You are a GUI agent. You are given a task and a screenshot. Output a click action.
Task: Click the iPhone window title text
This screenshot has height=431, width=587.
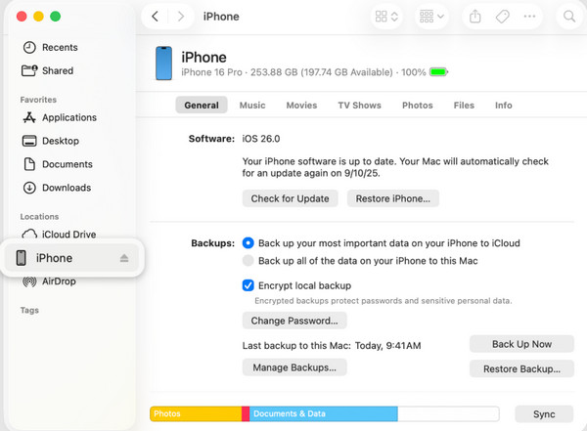pyautogui.click(x=221, y=17)
